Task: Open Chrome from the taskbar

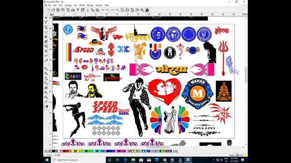Action: pyautogui.click(x=165, y=160)
